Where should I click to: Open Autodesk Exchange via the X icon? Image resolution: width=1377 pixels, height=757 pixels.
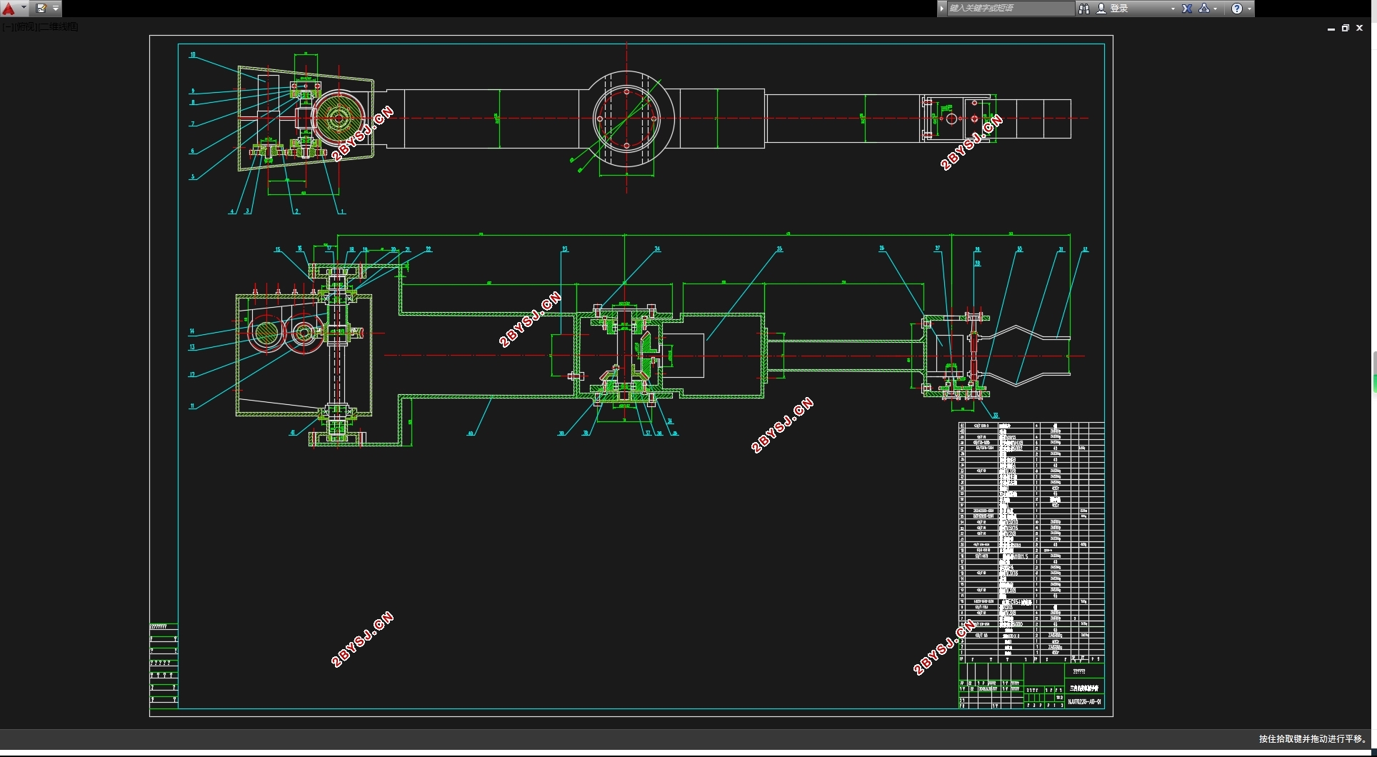(1187, 9)
